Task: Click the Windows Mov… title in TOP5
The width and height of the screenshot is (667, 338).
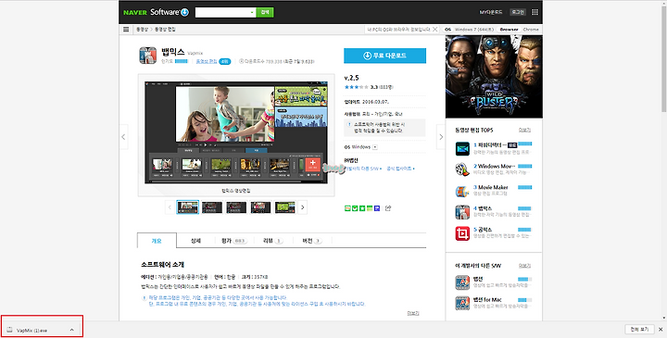Action: (x=496, y=167)
